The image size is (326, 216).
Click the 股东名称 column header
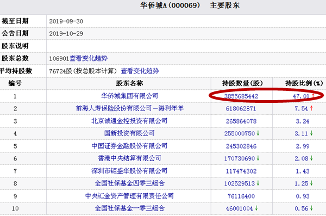[129, 83]
